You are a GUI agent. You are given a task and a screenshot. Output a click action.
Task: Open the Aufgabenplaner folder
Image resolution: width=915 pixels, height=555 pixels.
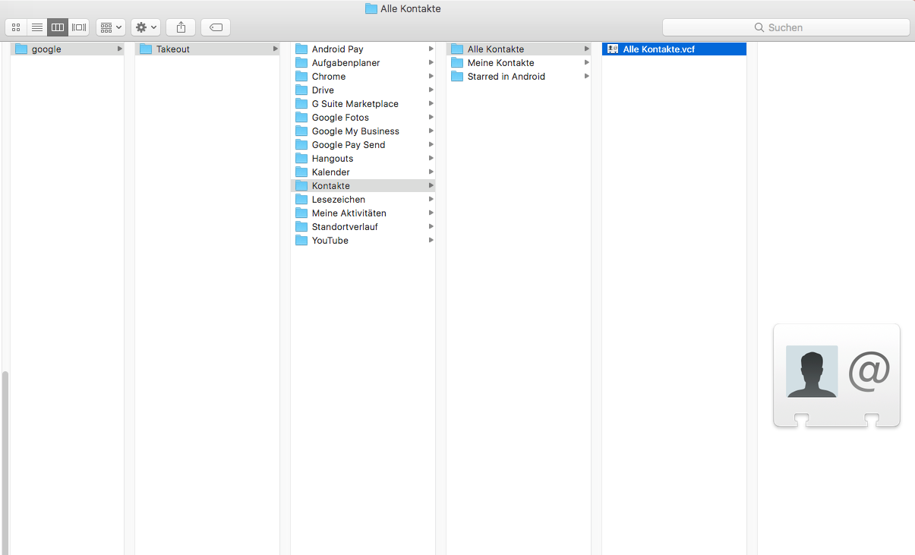point(363,62)
